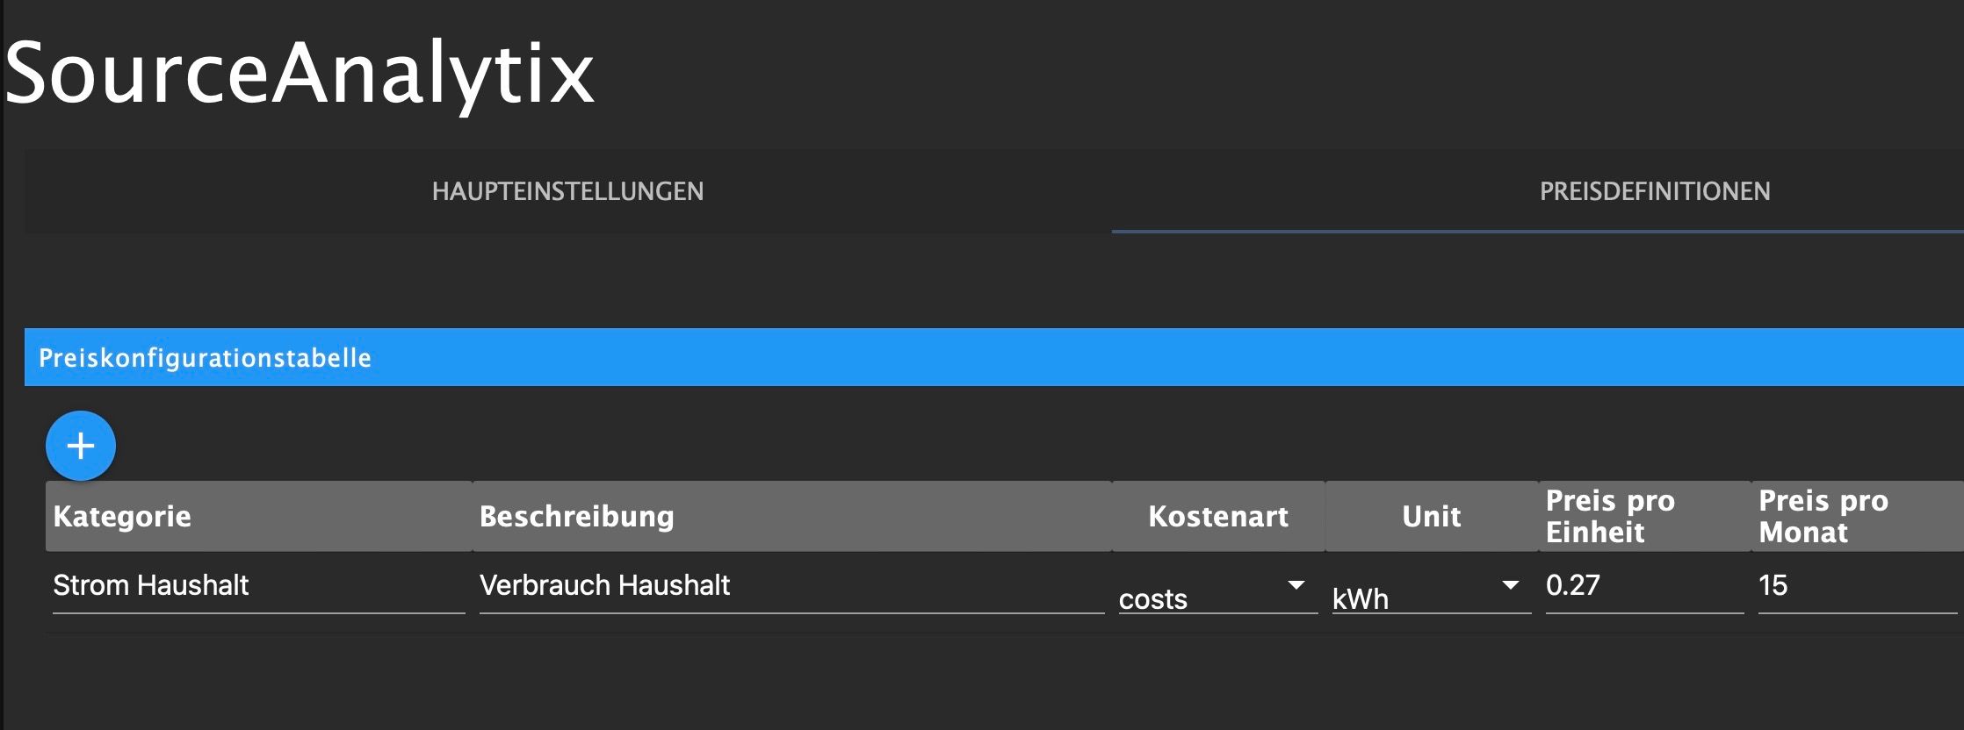Expand the Kostenart dropdown arrow

(x=1296, y=585)
